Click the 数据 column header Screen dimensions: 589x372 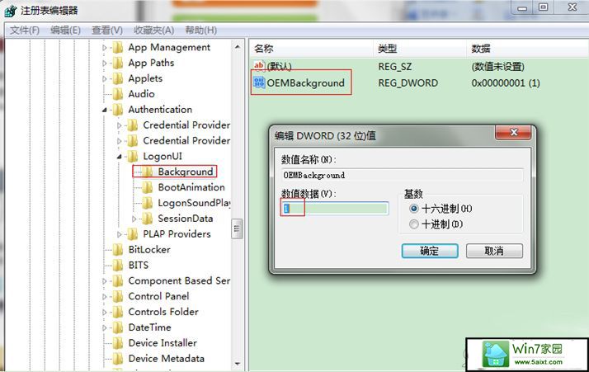[527, 49]
